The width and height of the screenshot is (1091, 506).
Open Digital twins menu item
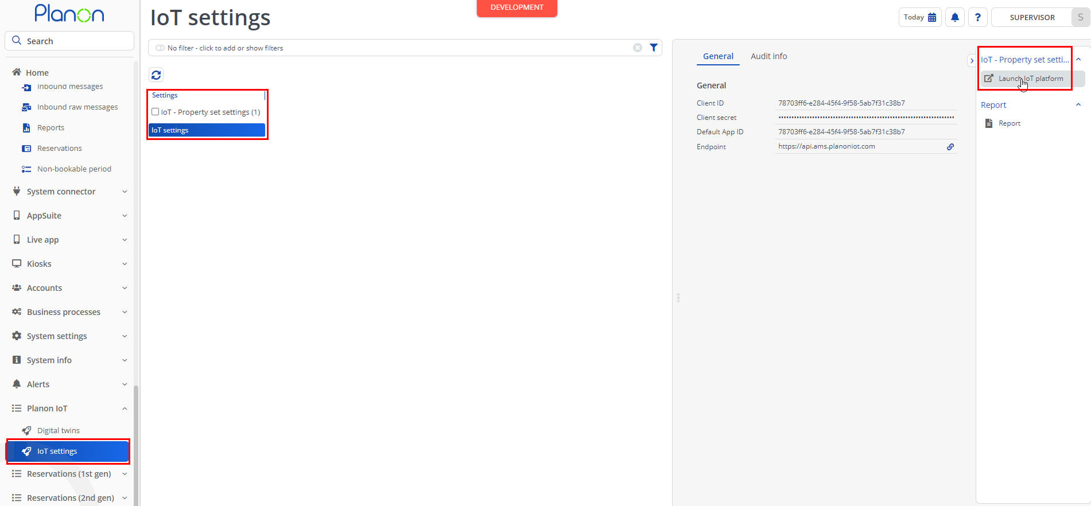click(x=59, y=431)
